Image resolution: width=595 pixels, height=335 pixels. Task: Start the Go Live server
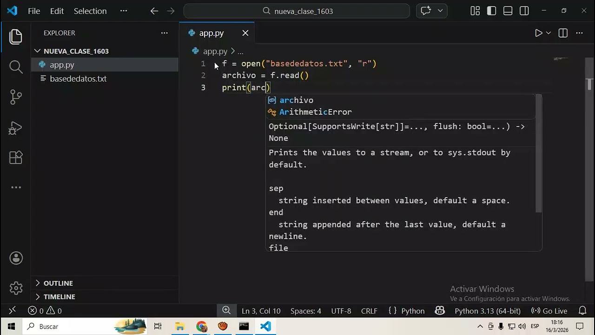pos(549,311)
